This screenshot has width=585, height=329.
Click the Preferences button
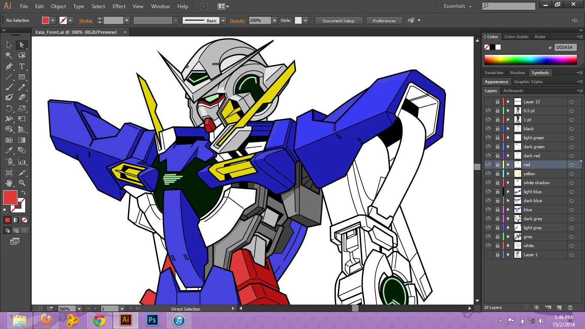pos(384,21)
